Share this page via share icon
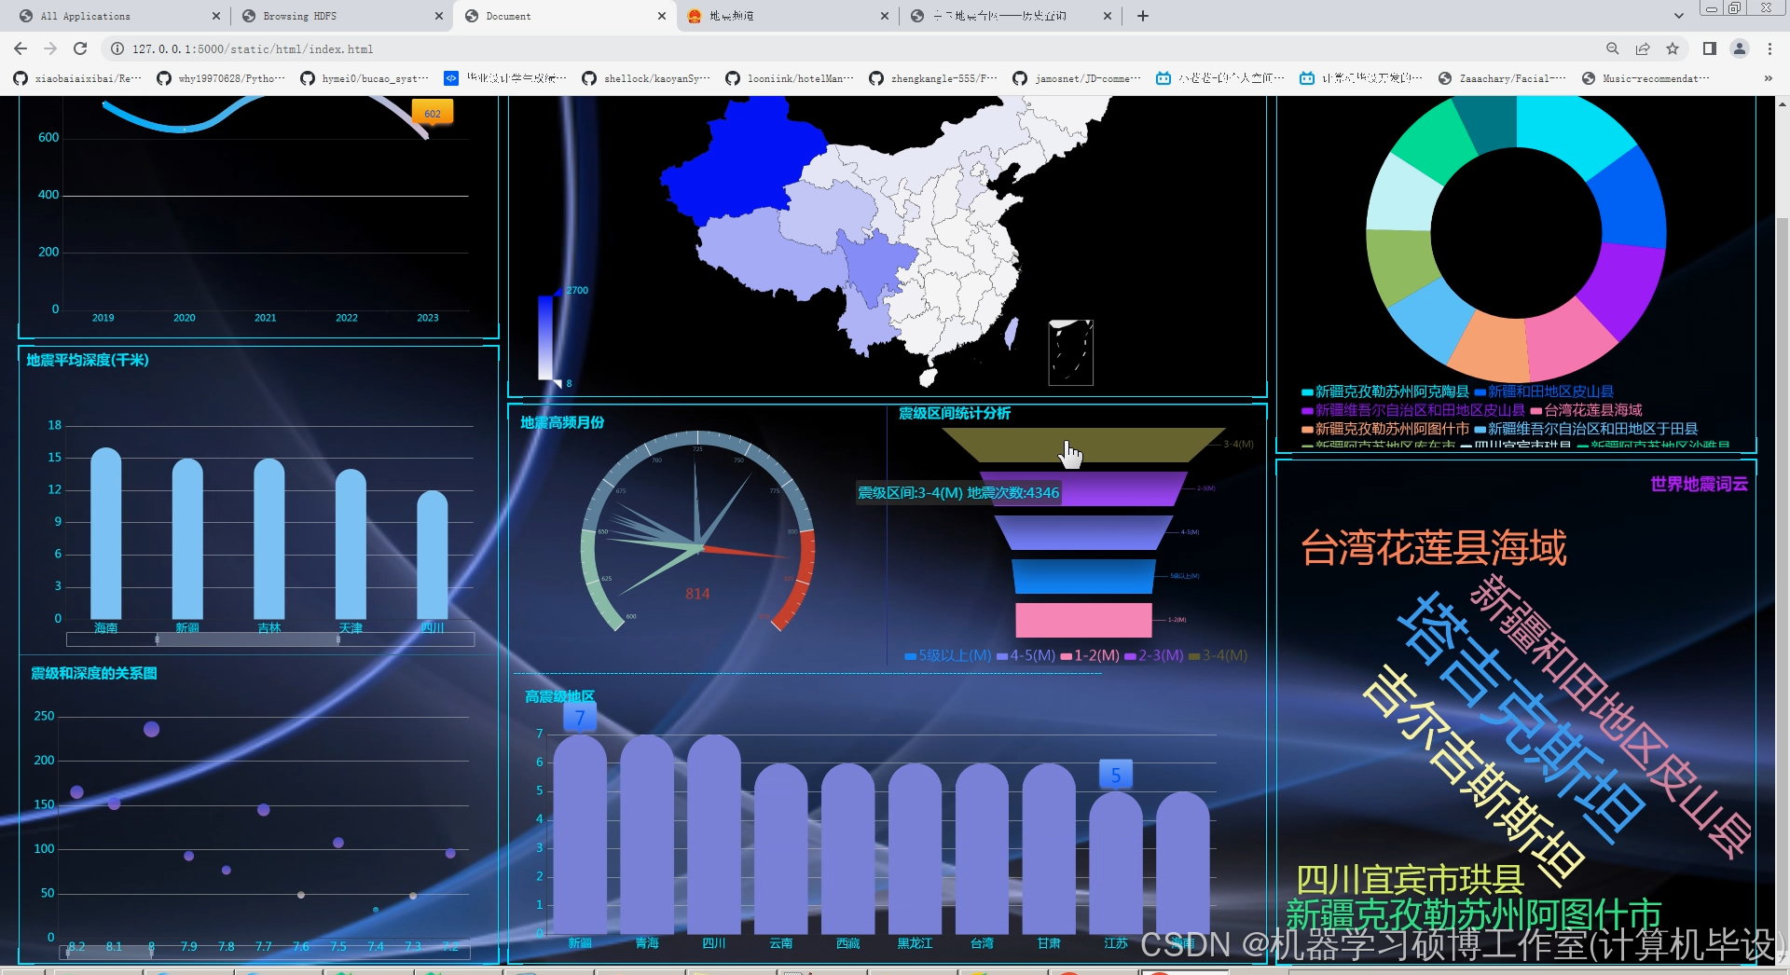This screenshot has height=975, width=1790. 1643,48
